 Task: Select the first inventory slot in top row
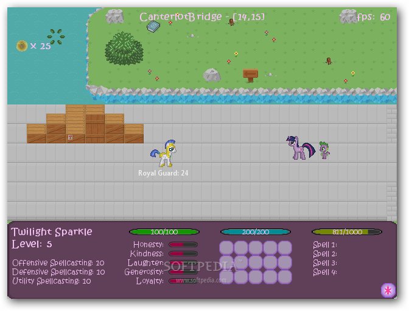(226, 247)
